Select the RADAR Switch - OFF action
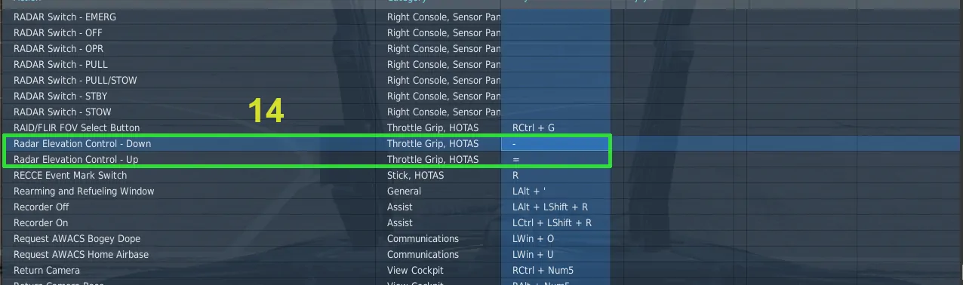 (x=58, y=32)
